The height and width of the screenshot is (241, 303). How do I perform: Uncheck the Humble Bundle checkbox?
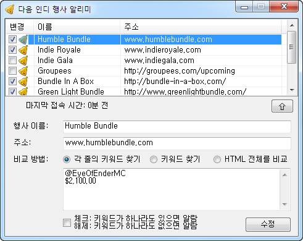(12, 40)
